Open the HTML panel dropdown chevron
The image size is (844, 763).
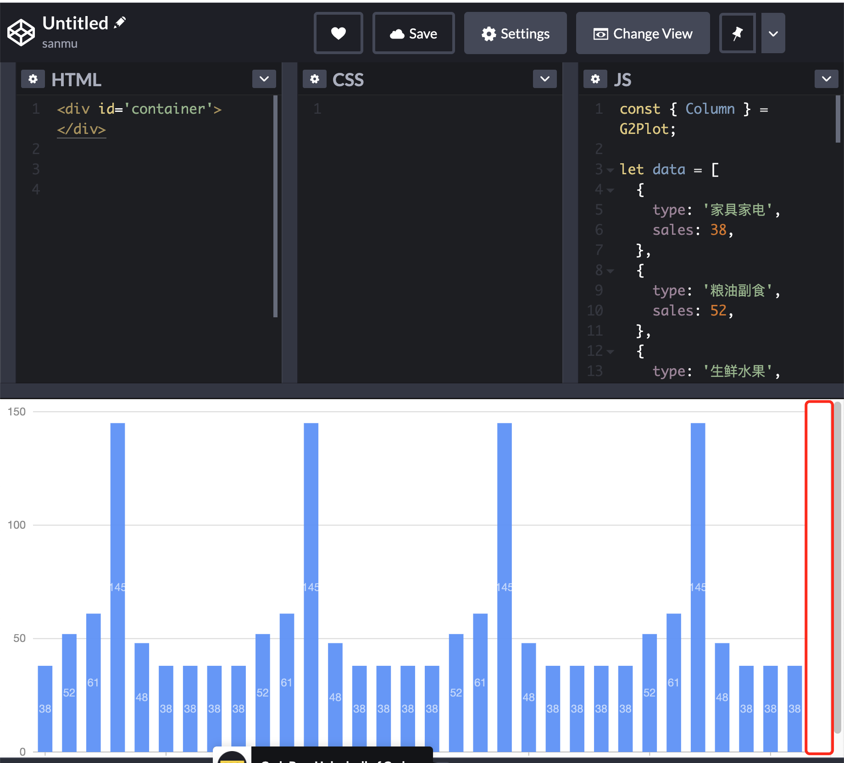(264, 78)
